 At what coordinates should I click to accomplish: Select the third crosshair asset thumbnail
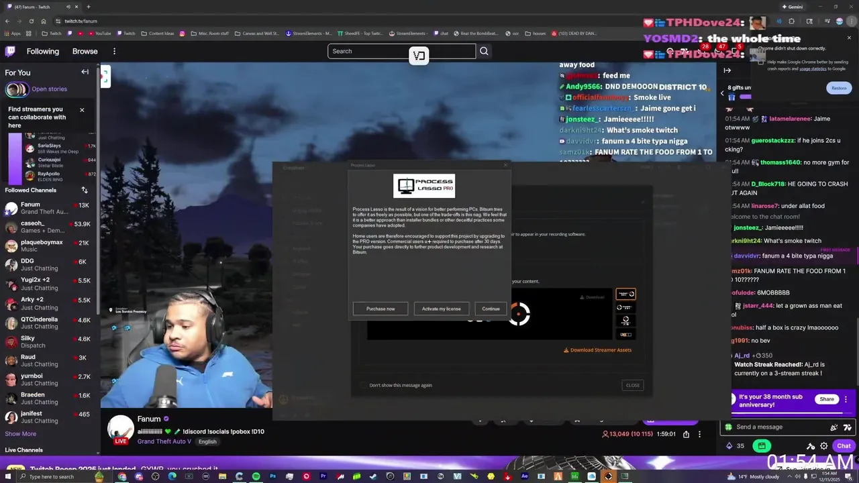[x=625, y=321]
